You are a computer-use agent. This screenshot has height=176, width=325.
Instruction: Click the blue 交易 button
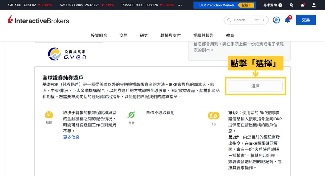pyautogui.click(x=306, y=20)
